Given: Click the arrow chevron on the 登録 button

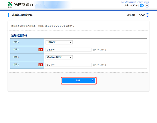Looking at the screenshot, I should pyautogui.click(x=93, y=81).
